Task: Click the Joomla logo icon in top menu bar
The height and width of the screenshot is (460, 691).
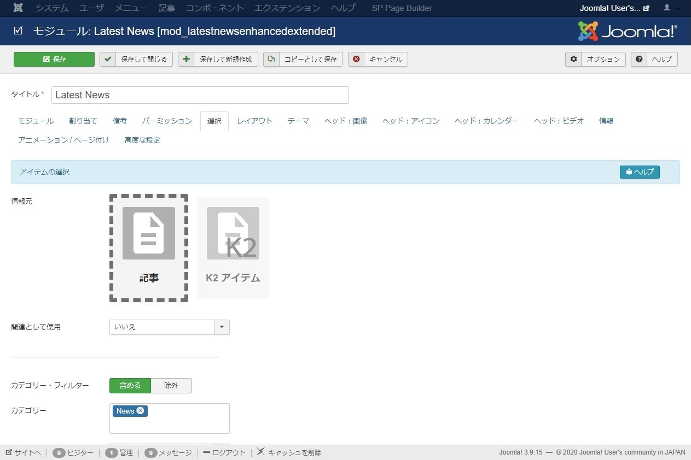Action: [x=18, y=8]
